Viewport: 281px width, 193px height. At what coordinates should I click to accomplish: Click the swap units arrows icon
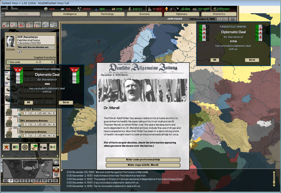53,147
